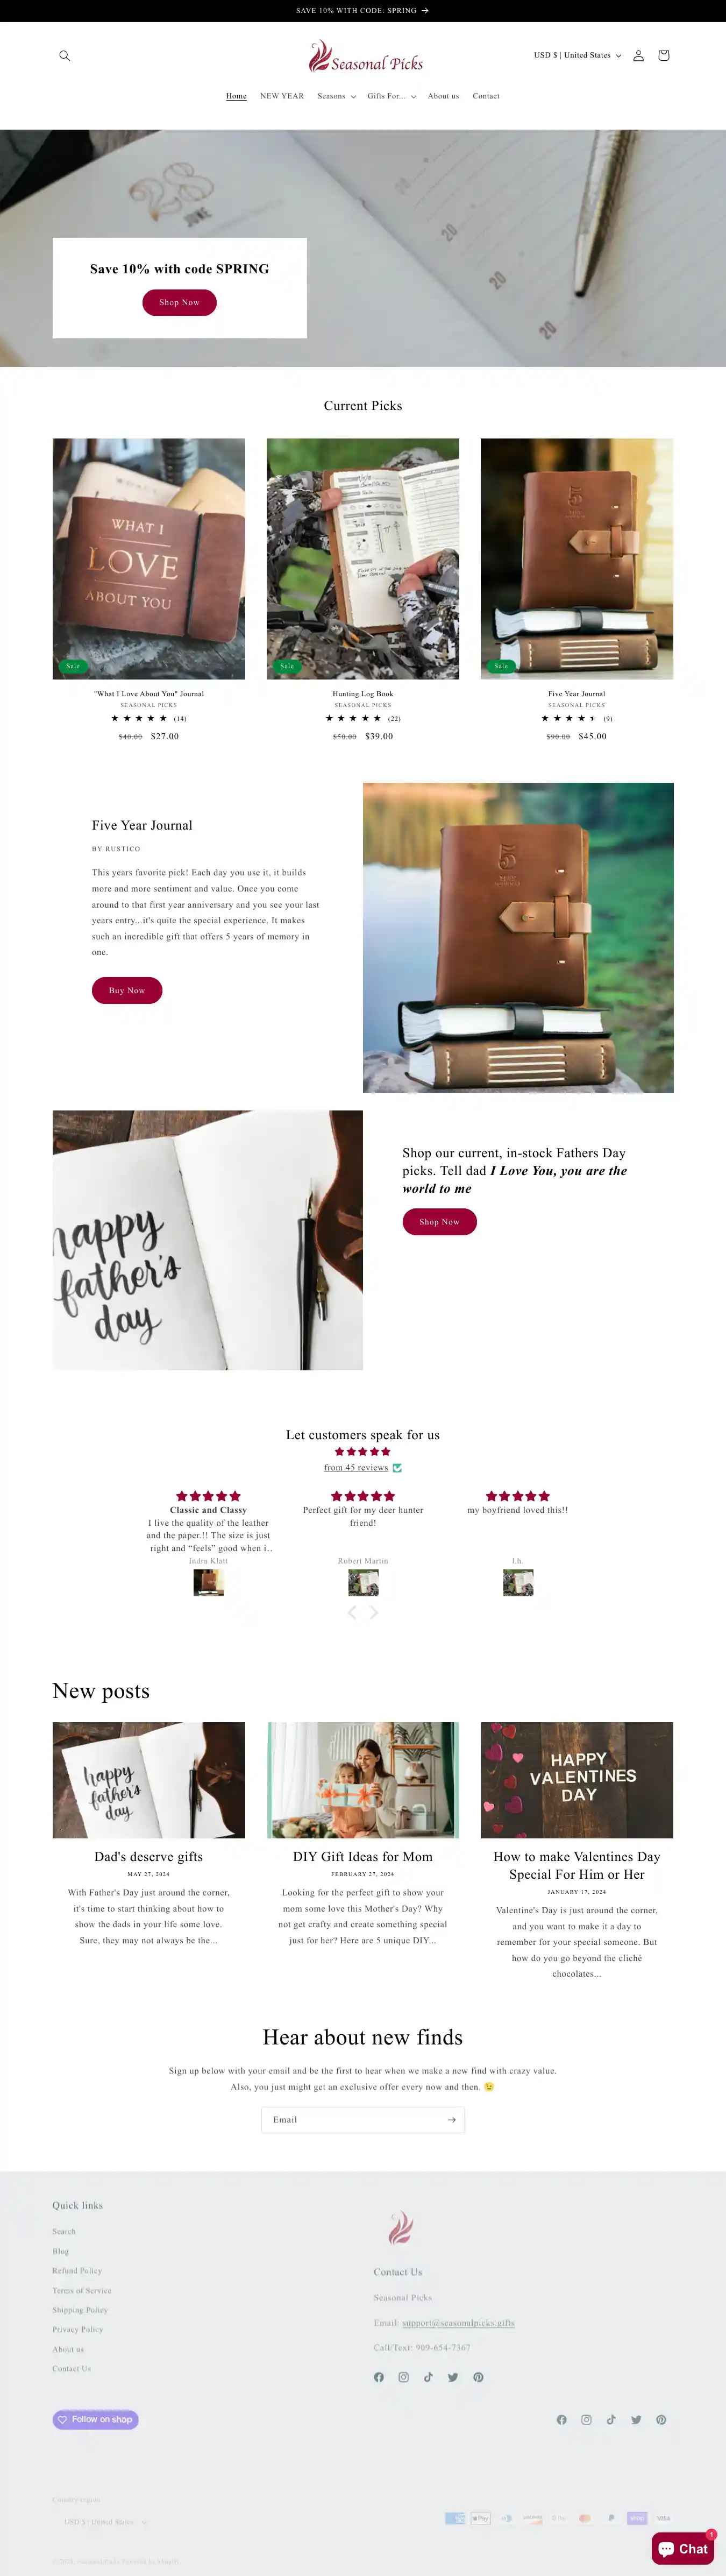Image resolution: width=726 pixels, height=2576 pixels.
Task: Click the Seasonal Picks header logo
Action: 365,57
